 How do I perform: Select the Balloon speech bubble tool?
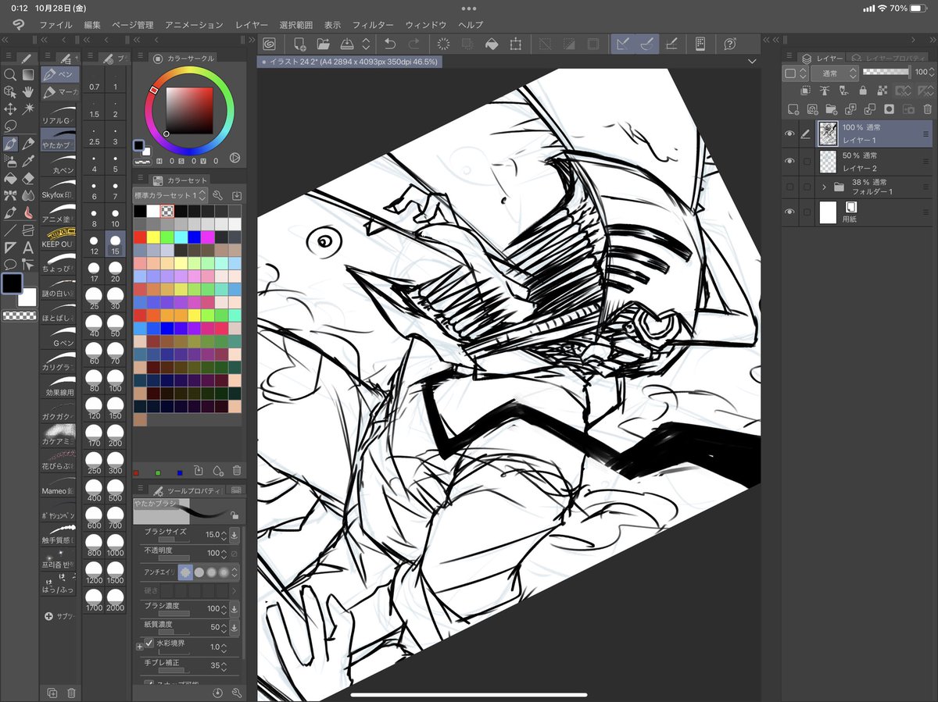(10, 264)
